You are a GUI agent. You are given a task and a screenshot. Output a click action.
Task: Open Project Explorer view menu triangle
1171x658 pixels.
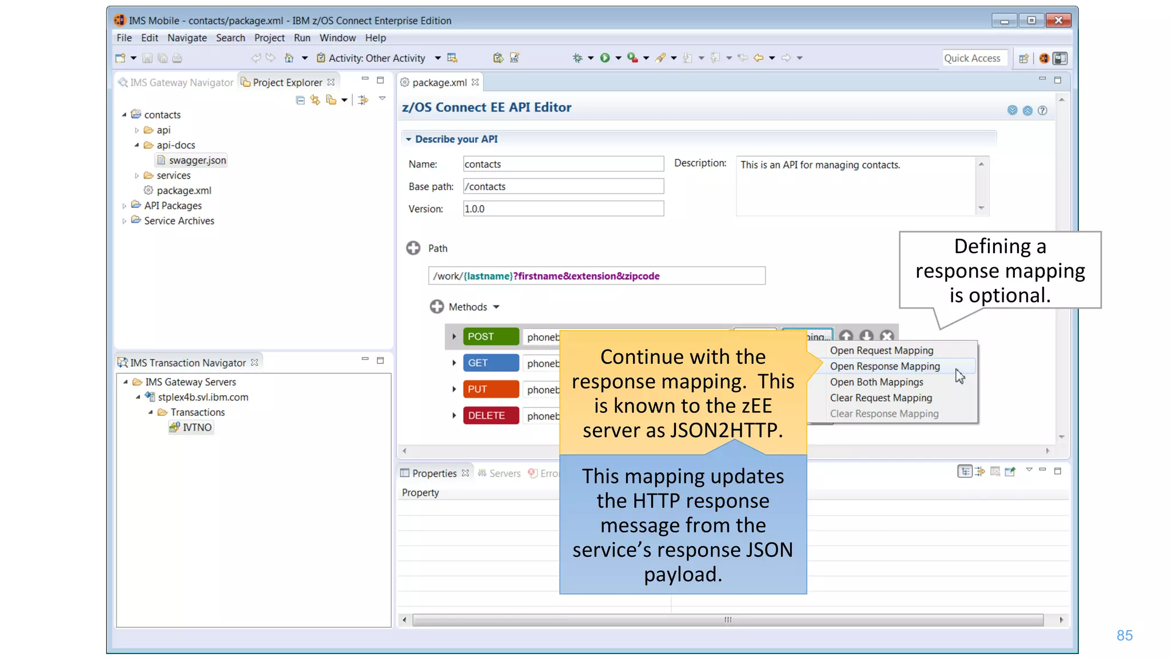(x=383, y=99)
